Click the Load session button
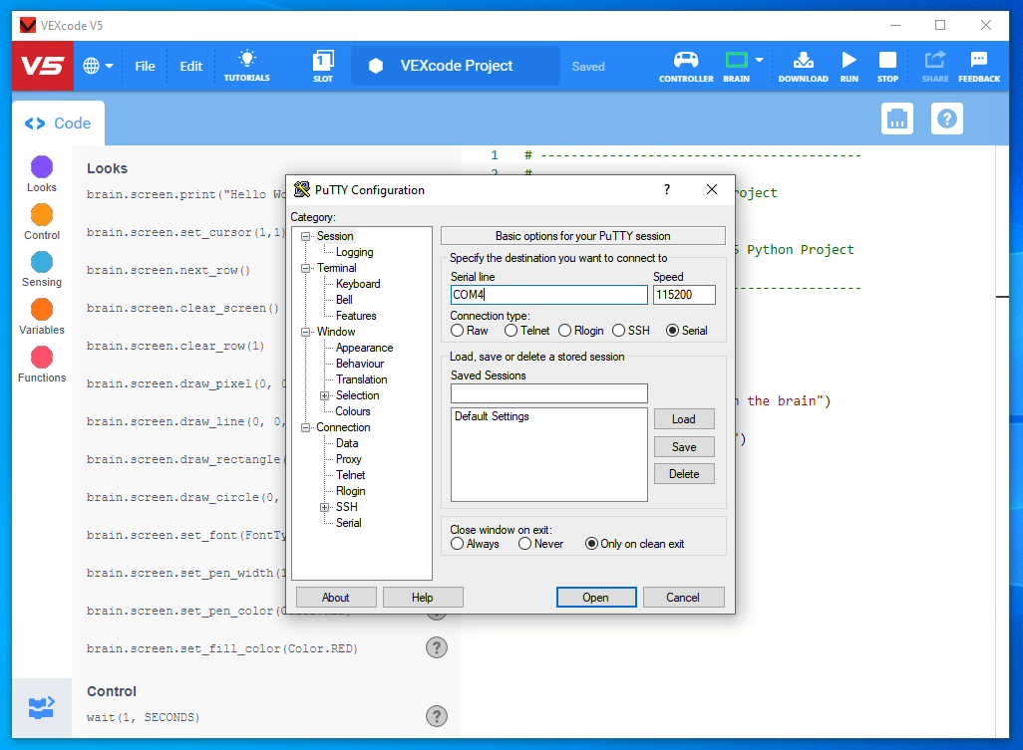The width and height of the screenshot is (1023, 750). click(684, 419)
